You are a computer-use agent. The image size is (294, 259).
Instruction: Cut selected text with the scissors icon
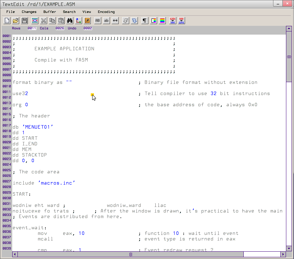[x=44, y=21]
